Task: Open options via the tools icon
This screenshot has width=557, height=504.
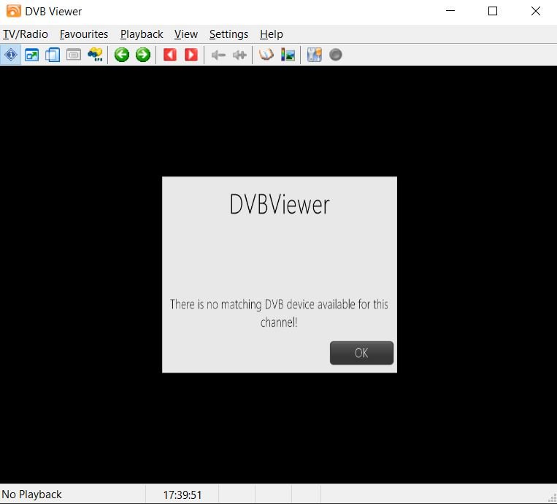Action: (315, 55)
